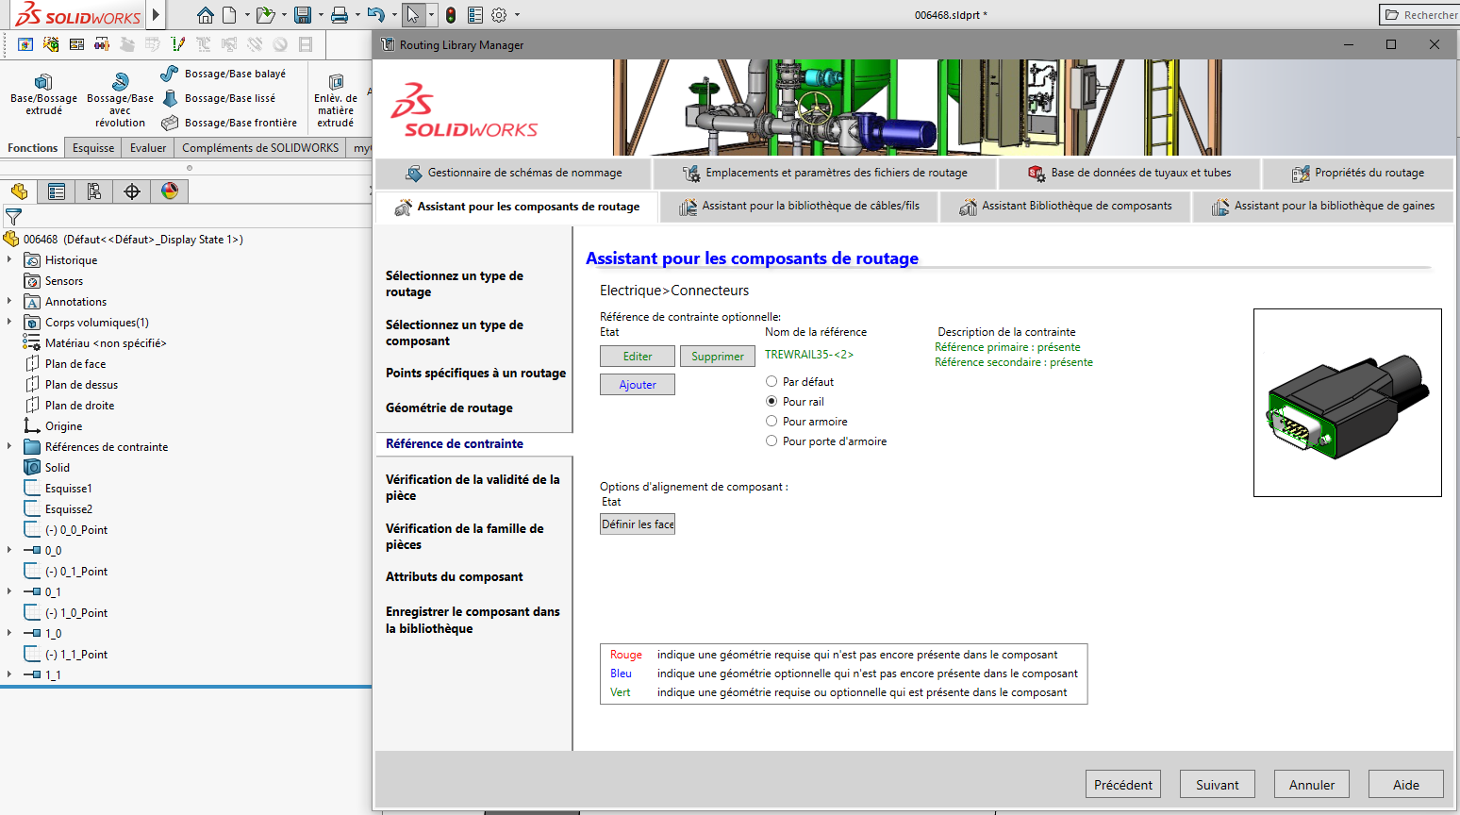Open the DimXpertManager crosshair tab
Viewport: 1460px width, 815px height.
[x=132, y=191]
